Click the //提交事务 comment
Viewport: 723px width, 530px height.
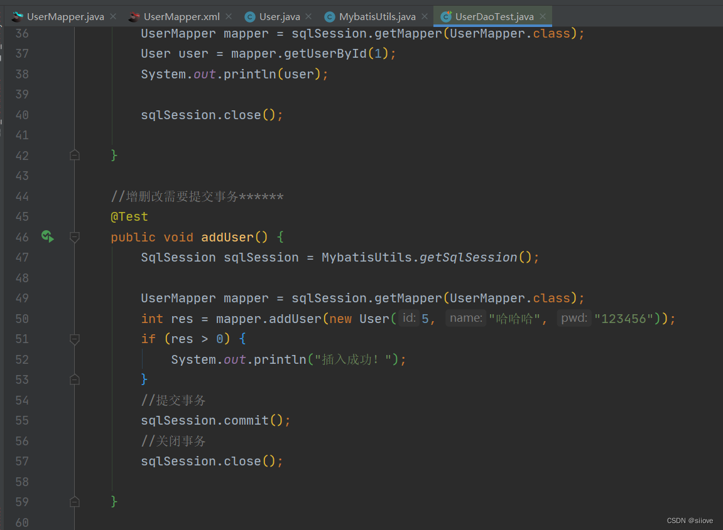click(173, 400)
